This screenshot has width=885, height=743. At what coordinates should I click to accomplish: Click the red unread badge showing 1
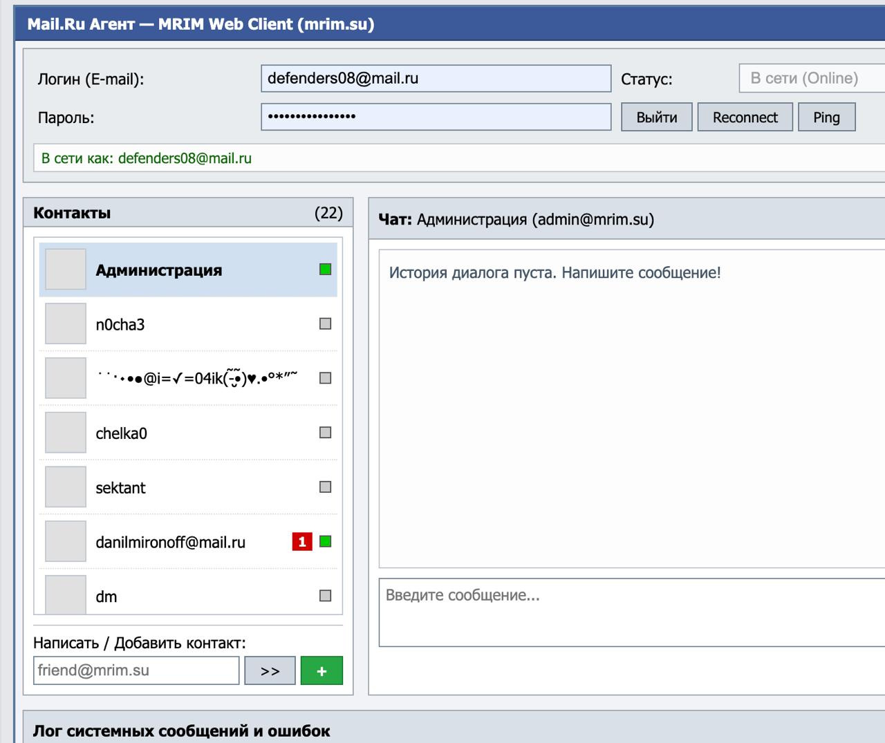302,542
